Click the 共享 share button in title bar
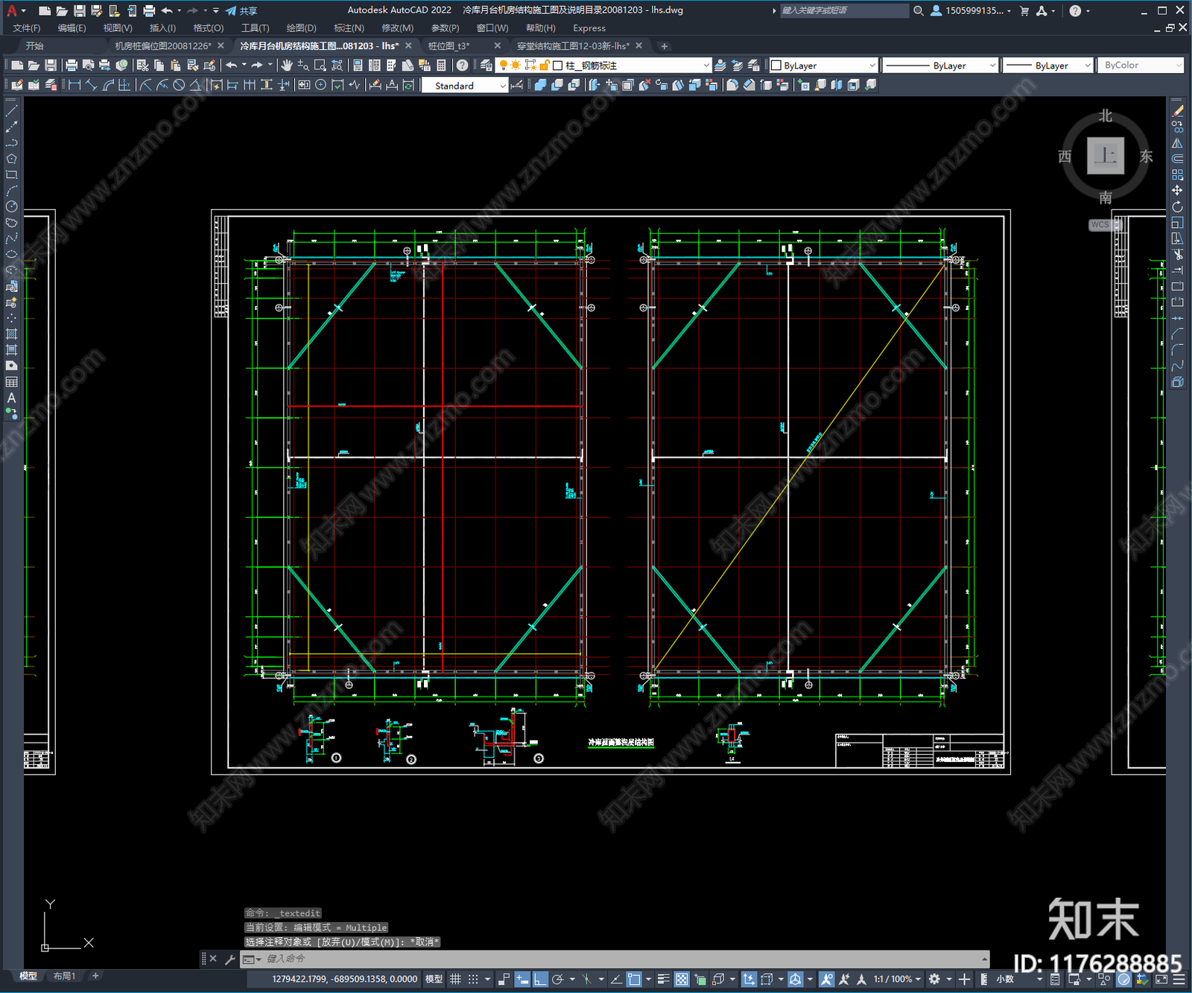Image resolution: width=1192 pixels, height=993 pixels. click(x=241, y=10)
